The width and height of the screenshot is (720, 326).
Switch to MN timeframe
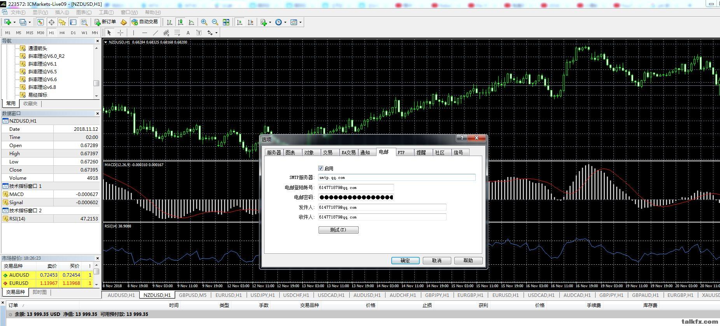pyautogui.click(x=95, y=33)
